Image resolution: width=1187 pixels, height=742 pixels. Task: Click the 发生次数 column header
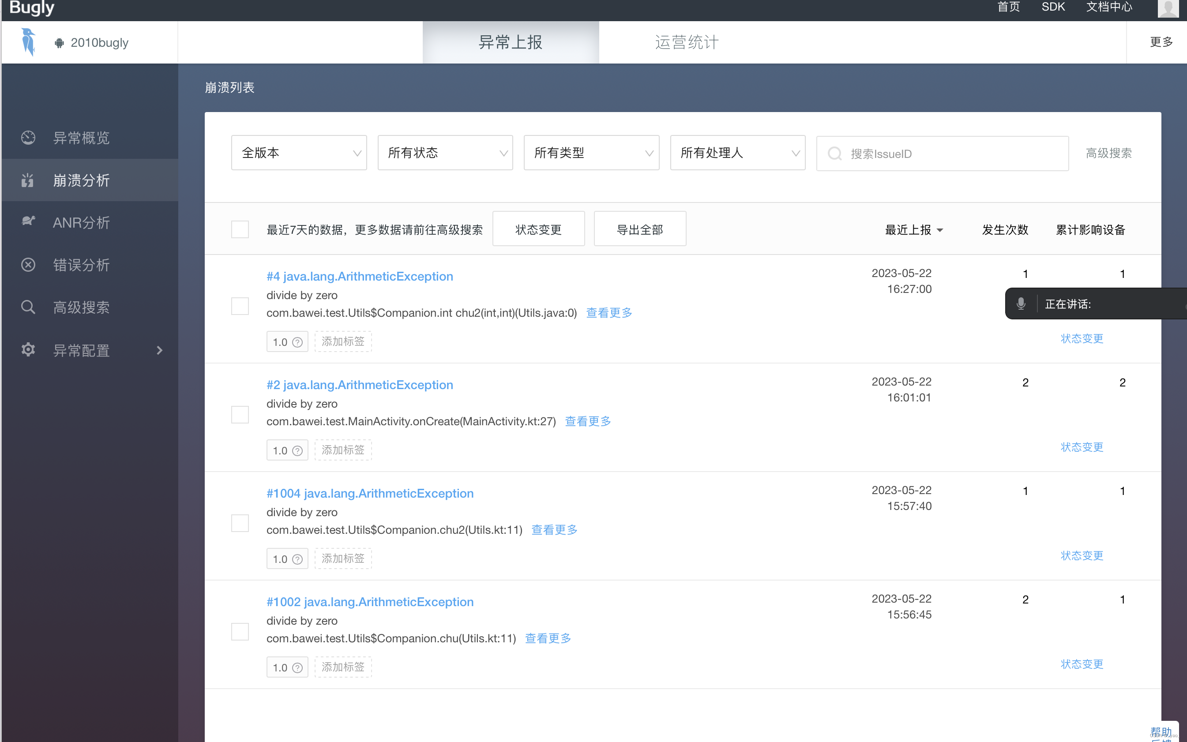coord(1005,230)
